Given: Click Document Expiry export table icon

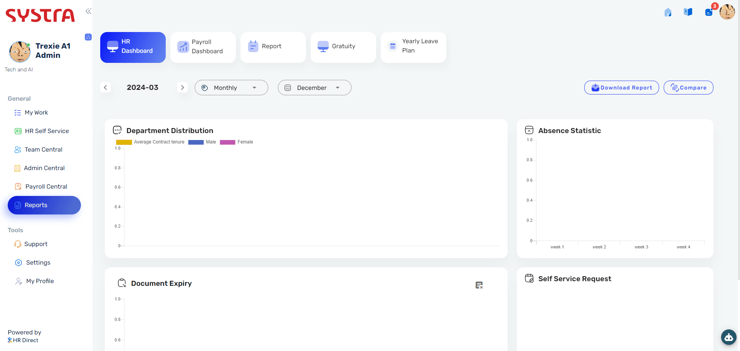Looking at the screenshot, I should coord(479,285).
